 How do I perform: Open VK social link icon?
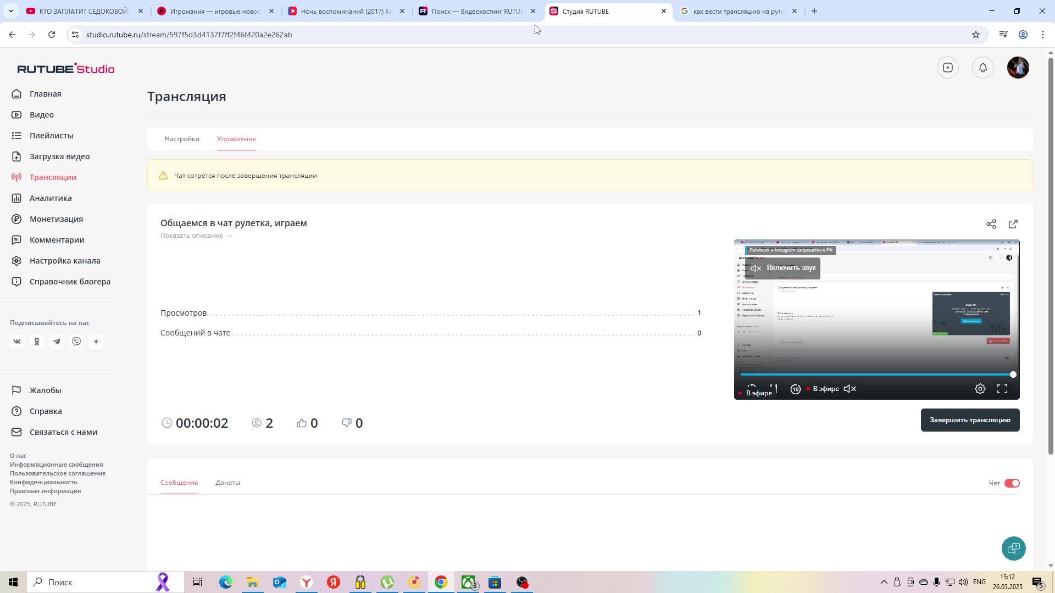pos(17,342)
